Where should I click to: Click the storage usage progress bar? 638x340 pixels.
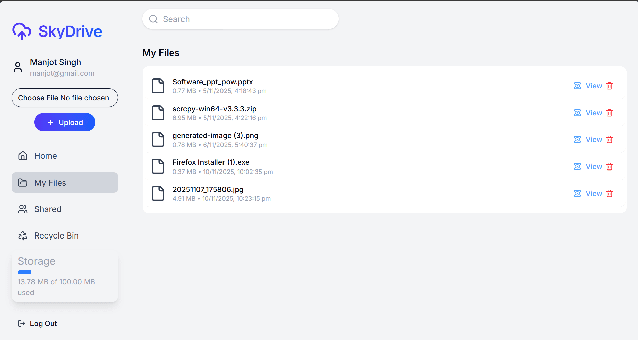pos(24,272)
